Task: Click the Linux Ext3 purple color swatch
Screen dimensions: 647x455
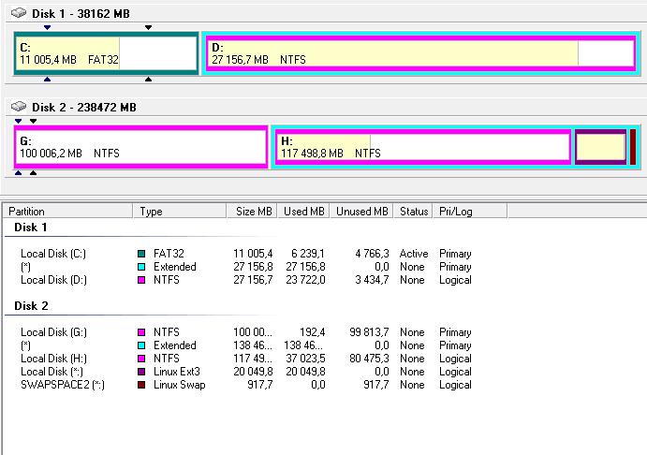Action: [141, 372]
